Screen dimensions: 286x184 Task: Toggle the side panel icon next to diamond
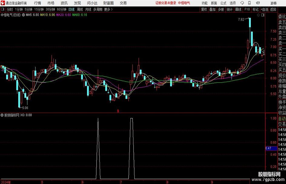tap(263, 15)
